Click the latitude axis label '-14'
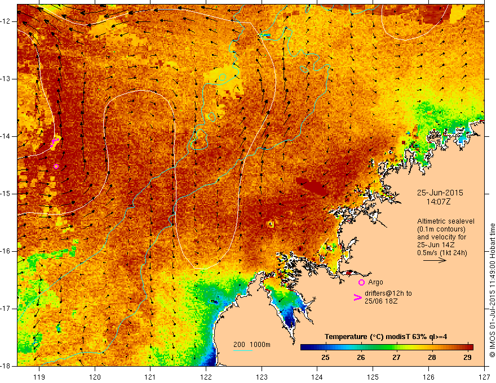Viewport: 496px width, 383px height. (6, 136)
